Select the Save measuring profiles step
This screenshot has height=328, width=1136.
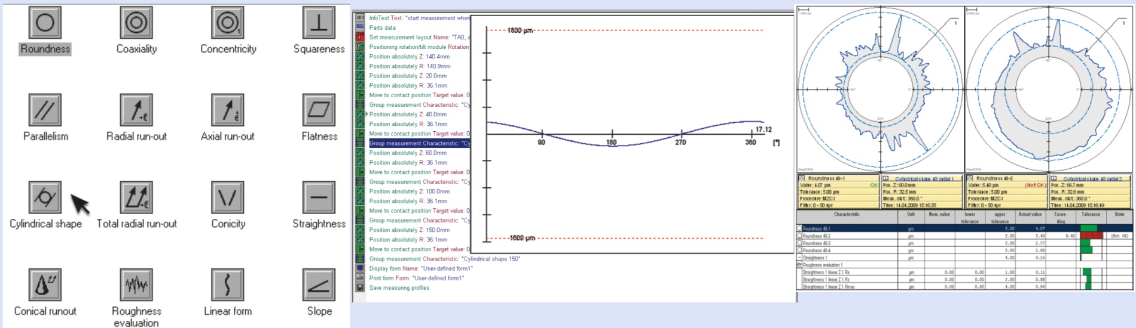[x=399, y=288]
